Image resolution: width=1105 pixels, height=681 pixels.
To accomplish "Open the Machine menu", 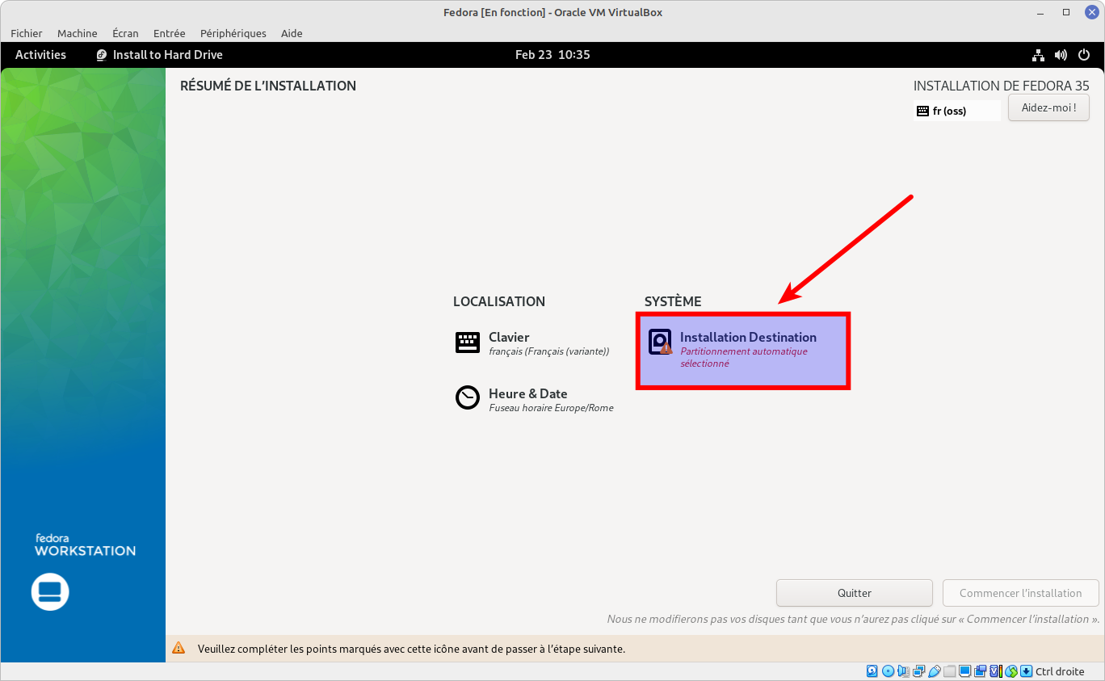I will click(78, 33).
